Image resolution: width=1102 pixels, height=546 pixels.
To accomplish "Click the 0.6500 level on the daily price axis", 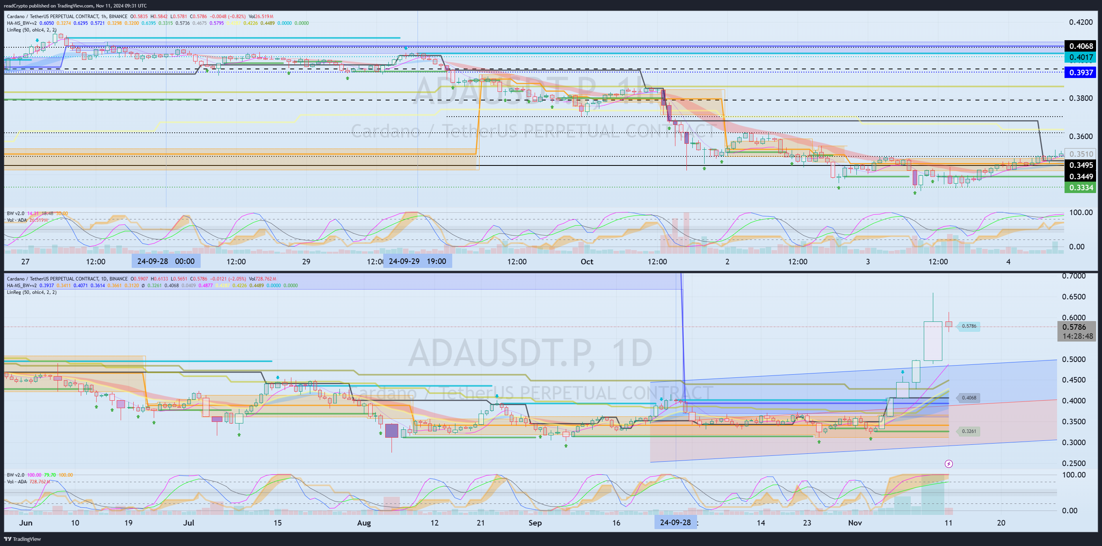I will click(x=1074, y=297).
